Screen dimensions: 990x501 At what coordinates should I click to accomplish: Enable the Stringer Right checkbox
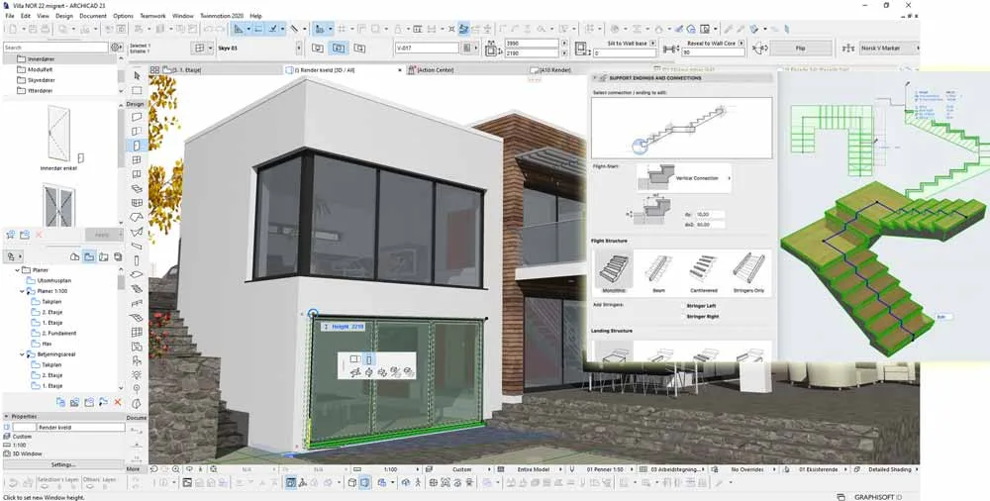(681, 316)
